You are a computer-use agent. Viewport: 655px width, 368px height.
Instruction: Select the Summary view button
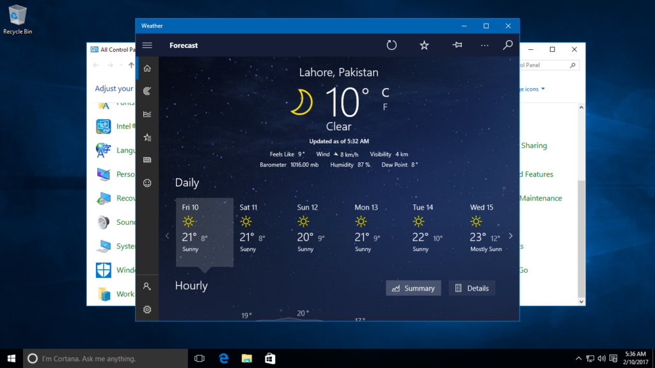(x=413, y=287)
